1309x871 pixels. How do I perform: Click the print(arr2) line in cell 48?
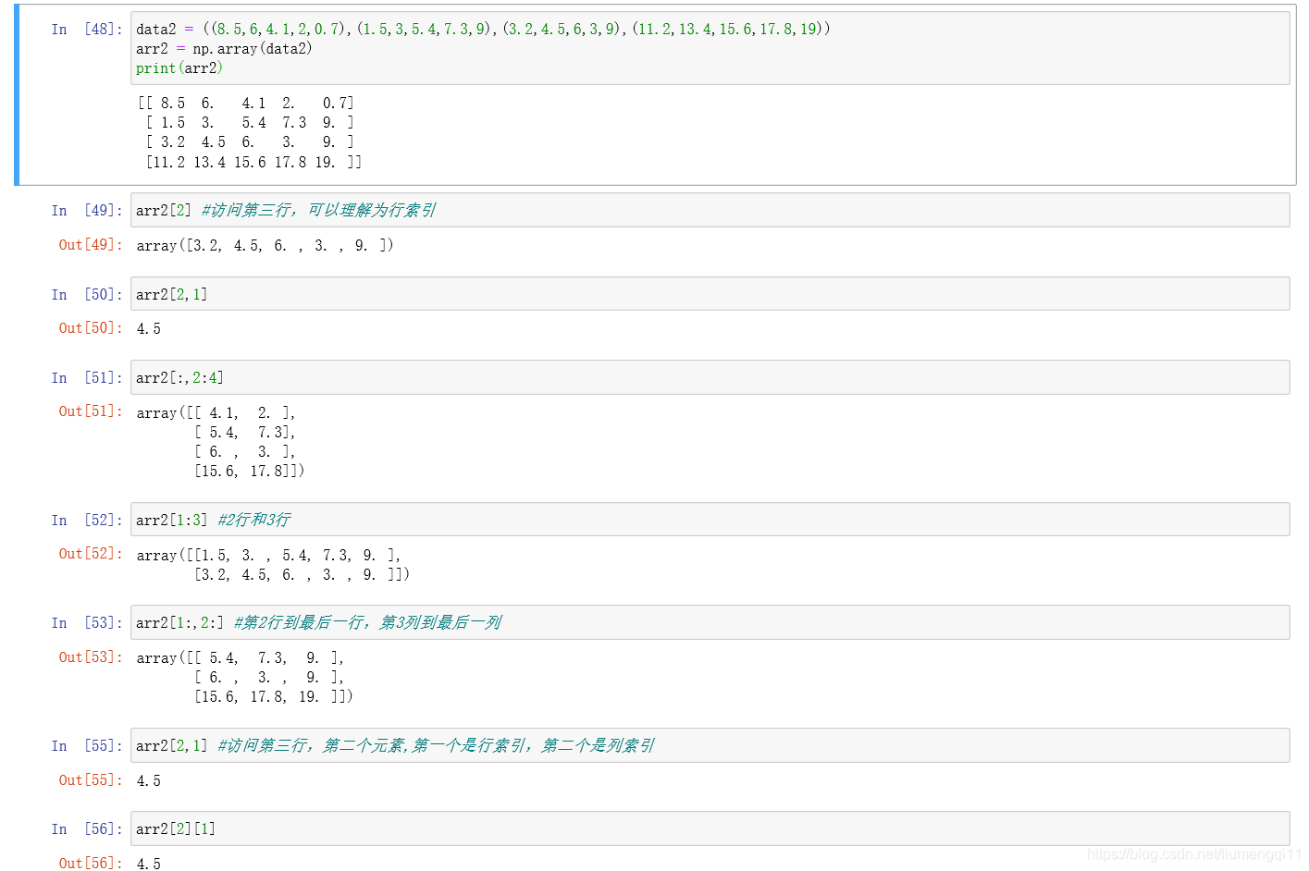tap(179, 68)
